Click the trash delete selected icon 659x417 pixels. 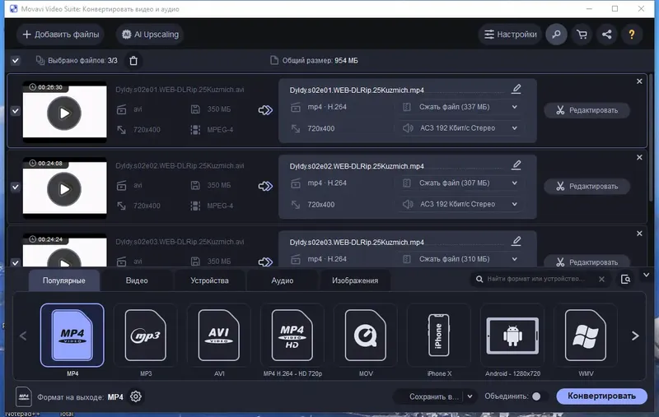point(133,61)
